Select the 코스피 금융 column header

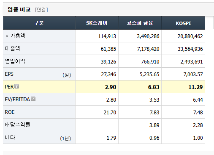pyautogui.click(x=140, y=23)
